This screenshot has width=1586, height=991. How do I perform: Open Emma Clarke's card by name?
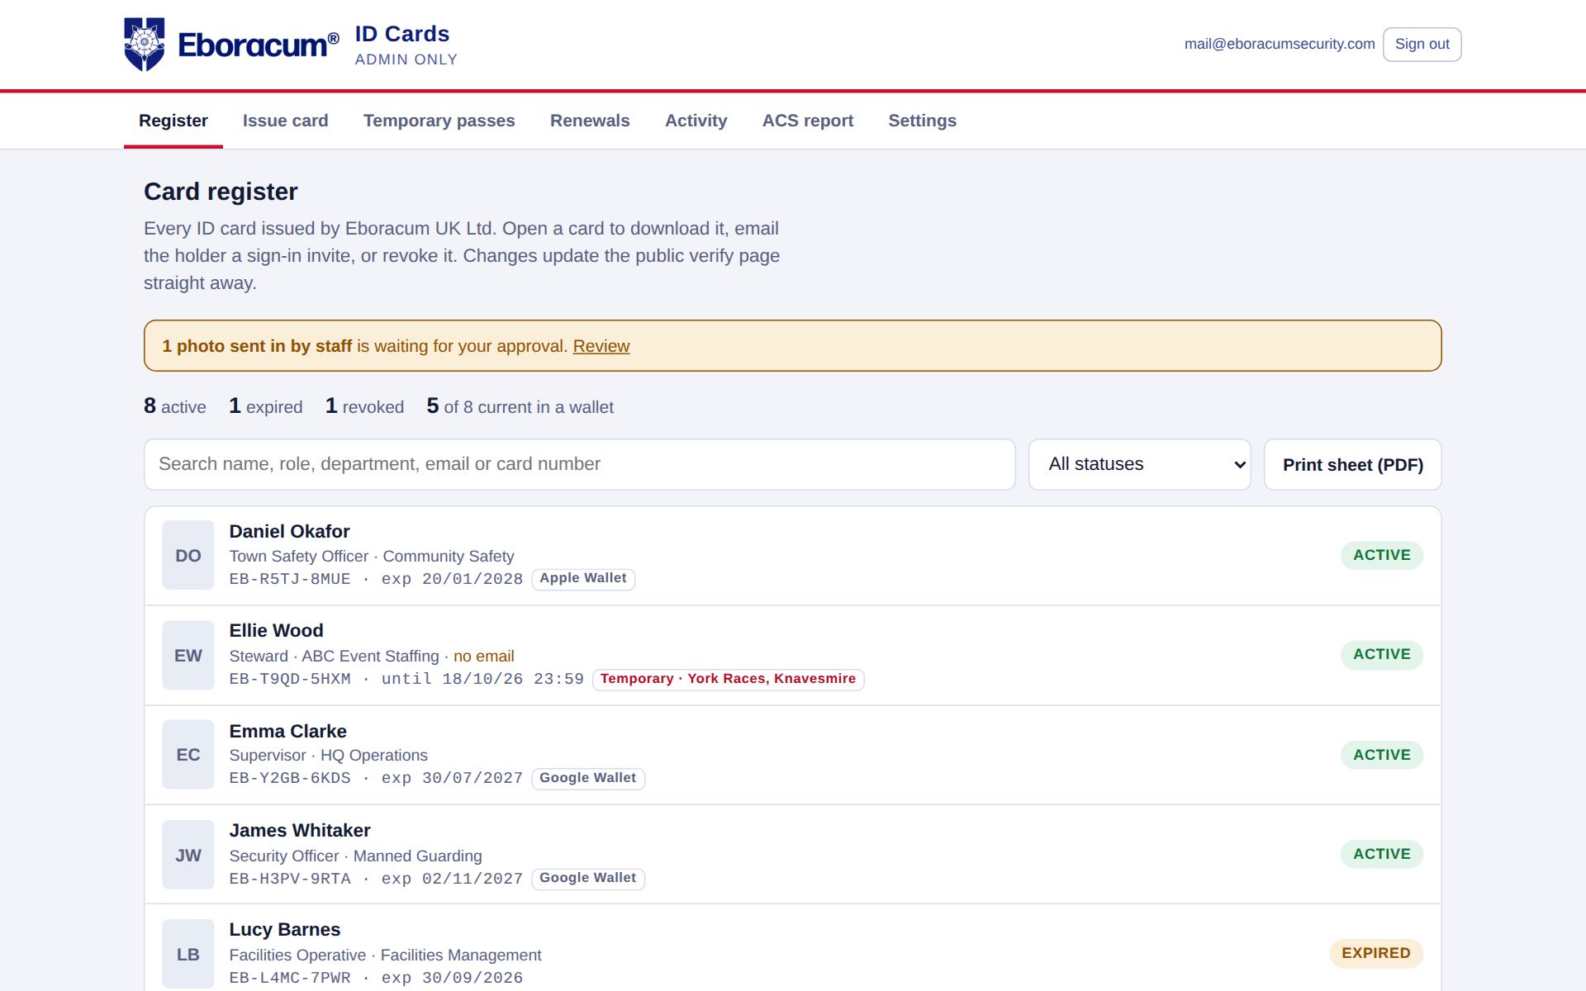point(287,731)
